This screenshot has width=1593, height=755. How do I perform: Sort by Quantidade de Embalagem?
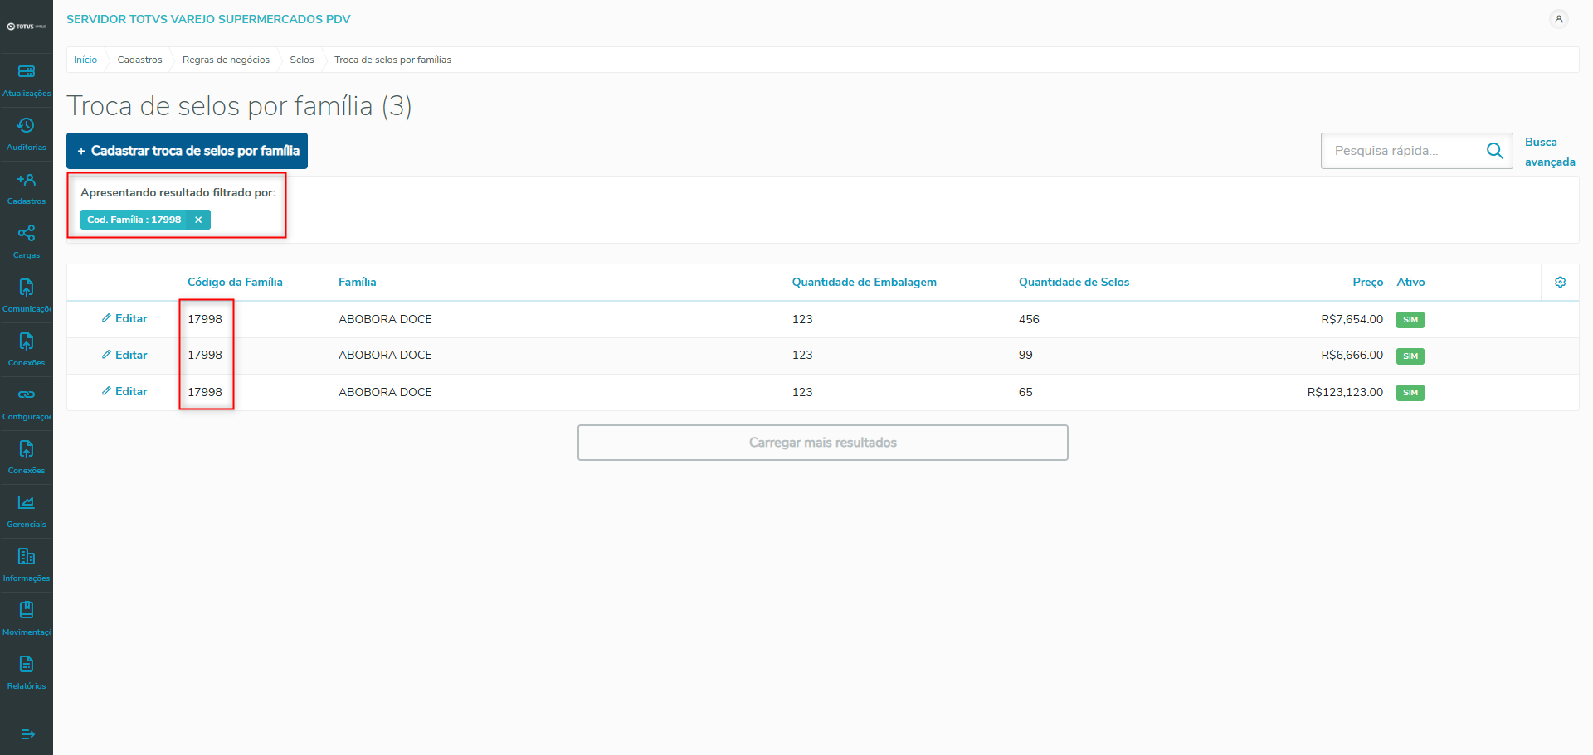pos(865,283)
